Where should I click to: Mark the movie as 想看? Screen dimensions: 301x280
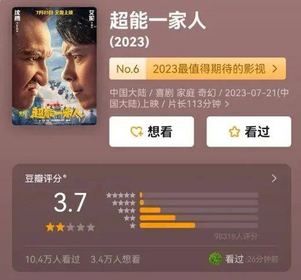click(151, 132)
